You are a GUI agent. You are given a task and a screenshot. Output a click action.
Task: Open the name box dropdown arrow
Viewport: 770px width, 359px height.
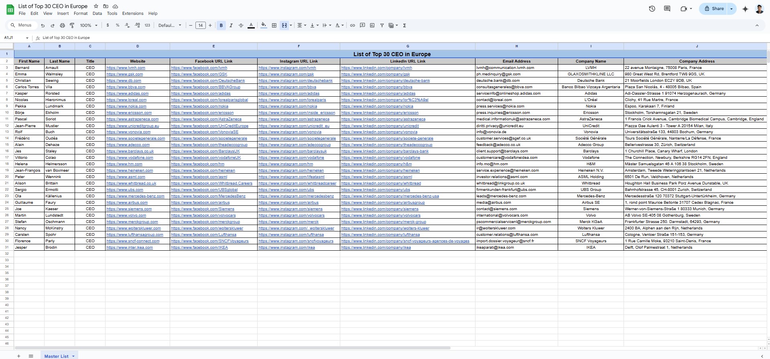(x=27, y=38)
